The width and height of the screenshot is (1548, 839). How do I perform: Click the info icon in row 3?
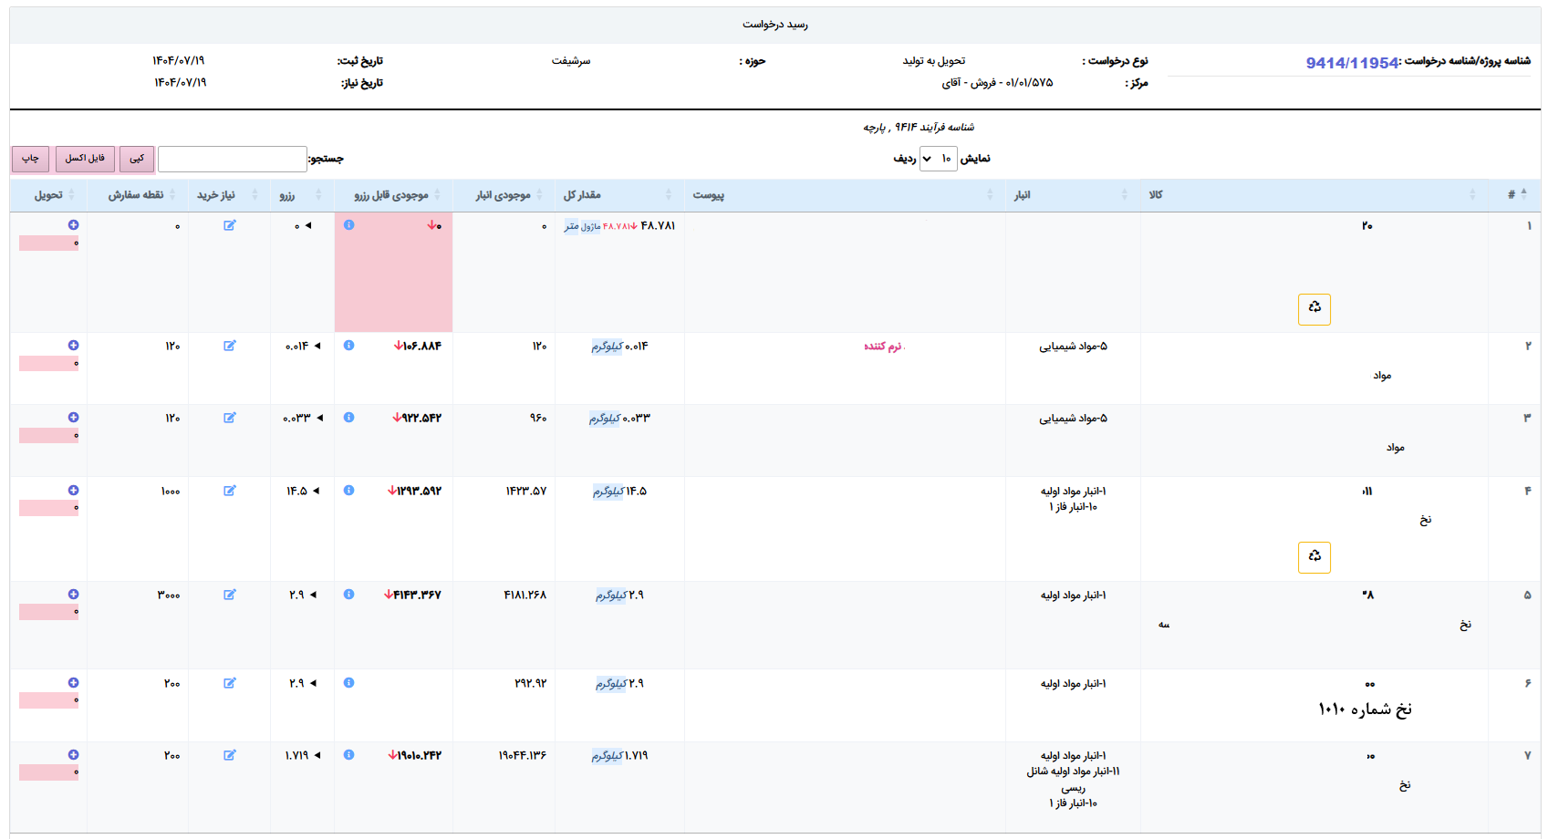coord(348,418)
